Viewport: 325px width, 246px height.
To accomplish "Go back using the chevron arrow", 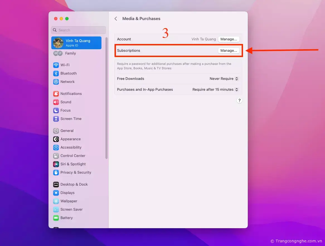I will coord(116,19).
